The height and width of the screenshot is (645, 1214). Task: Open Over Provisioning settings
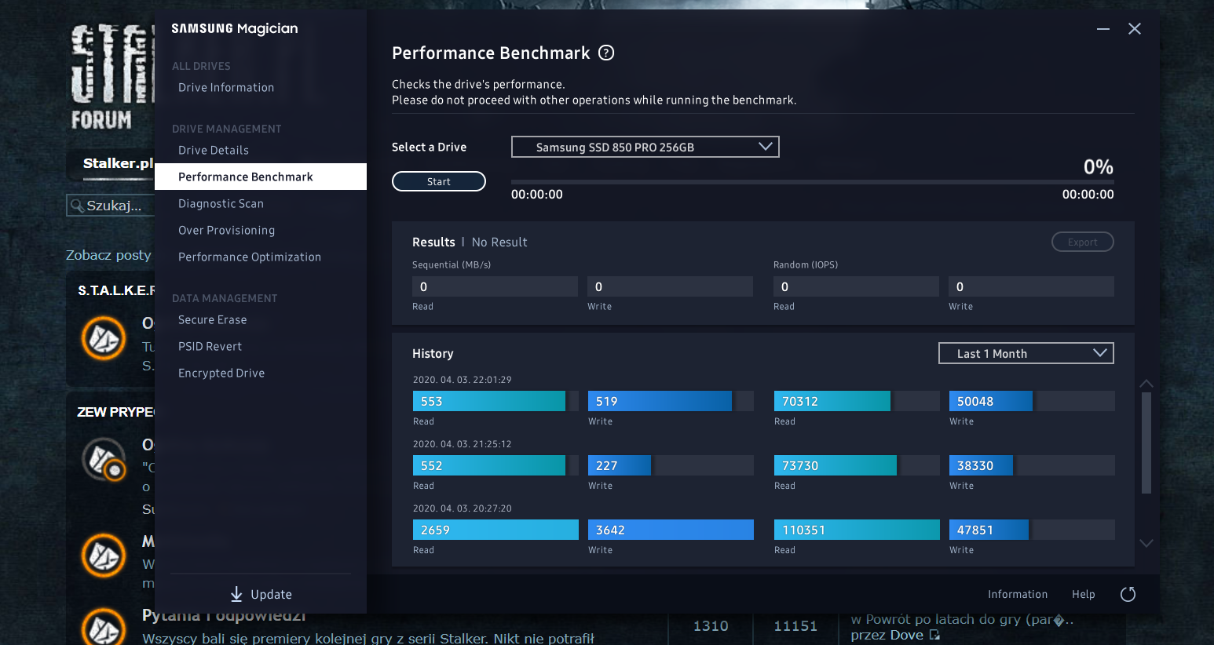pyautogui.click(x=226, y=230)
